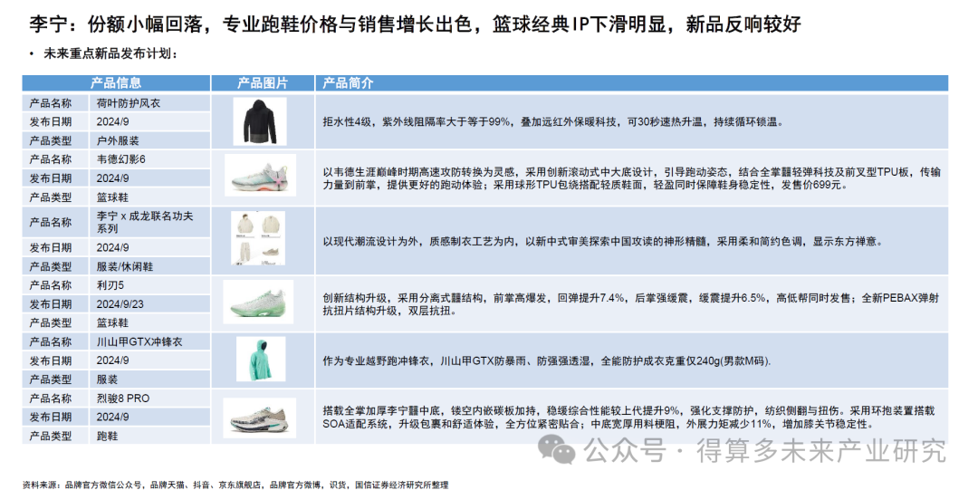Click the 产品图片 column header

263,83
